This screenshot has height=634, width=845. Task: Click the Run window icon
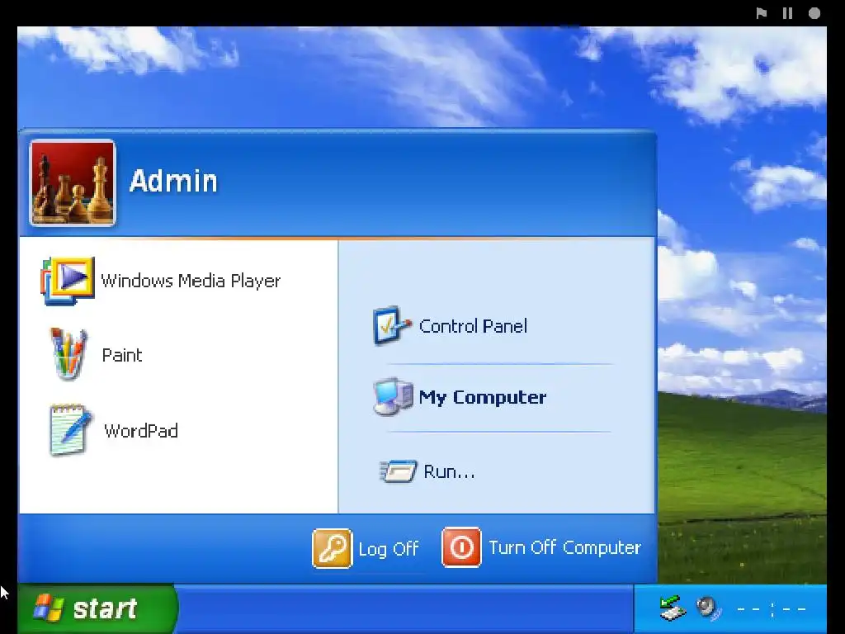point(399,471)
